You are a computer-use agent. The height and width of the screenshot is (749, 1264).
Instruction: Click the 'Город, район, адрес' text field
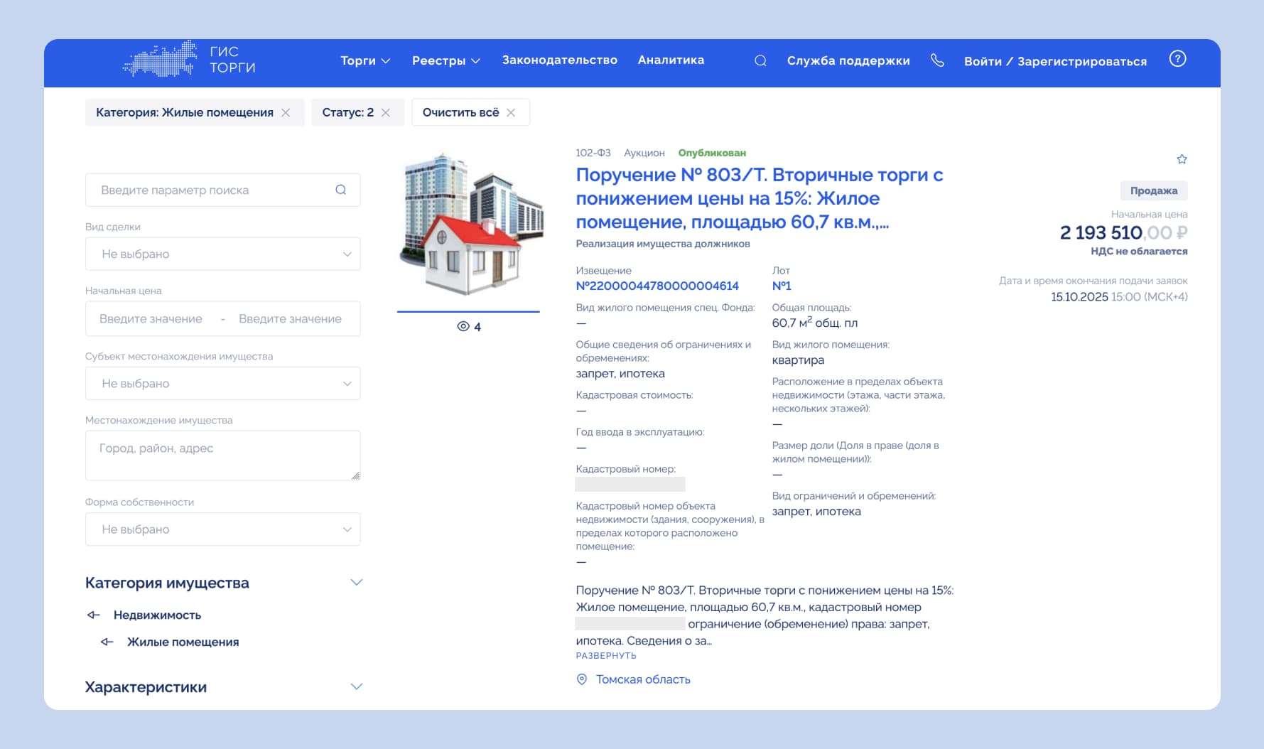[222, 456]
